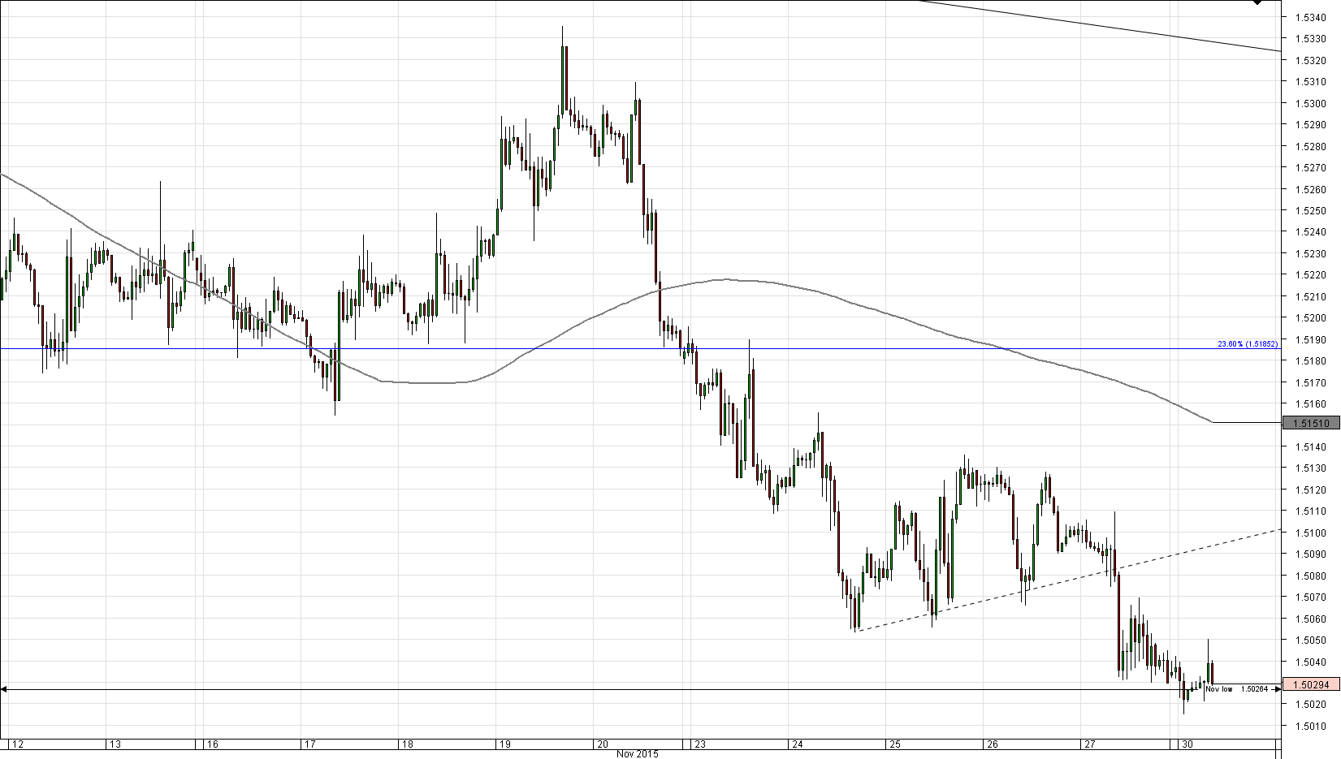Click the black diamond marker at top-right corner
The image size is (1341, 759).
1257,2
